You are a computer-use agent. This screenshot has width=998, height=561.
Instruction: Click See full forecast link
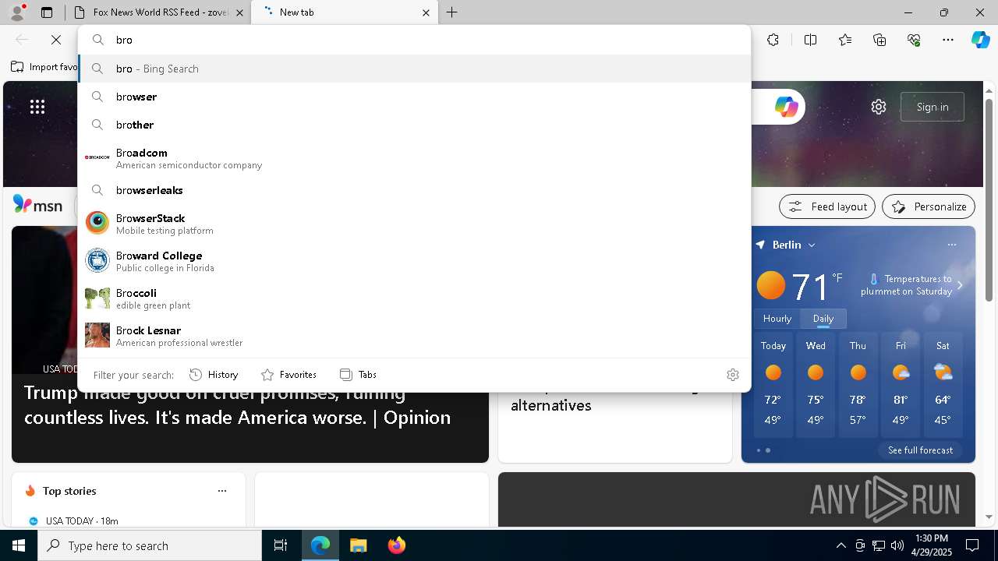coord(920,450)
